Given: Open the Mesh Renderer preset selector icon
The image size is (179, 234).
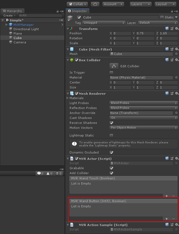Looking at the screenshot, I should point(172,93).
